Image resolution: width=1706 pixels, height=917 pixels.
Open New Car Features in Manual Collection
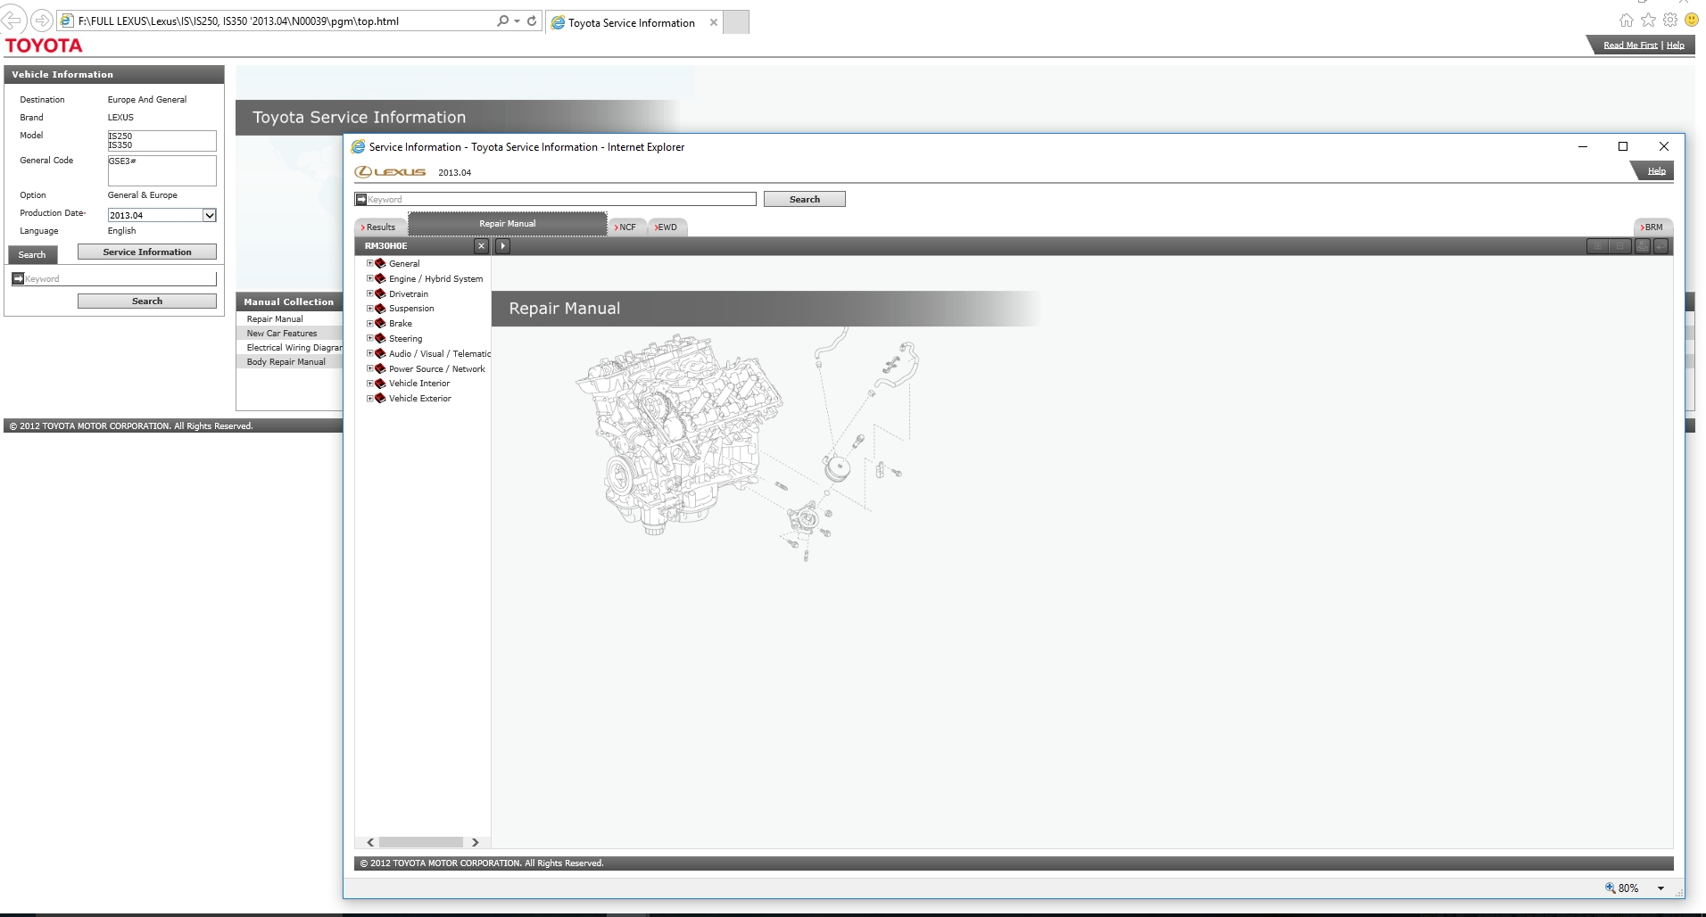(x=282, y=334)
